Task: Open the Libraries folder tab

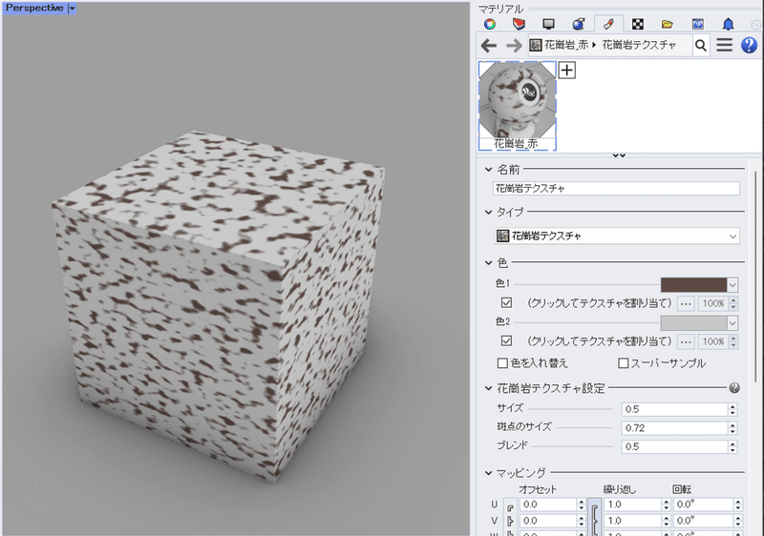Action: [668, 24]
